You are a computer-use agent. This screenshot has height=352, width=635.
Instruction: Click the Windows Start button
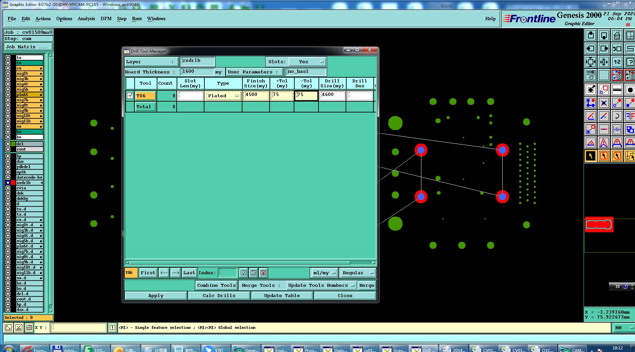coord(9,349)
